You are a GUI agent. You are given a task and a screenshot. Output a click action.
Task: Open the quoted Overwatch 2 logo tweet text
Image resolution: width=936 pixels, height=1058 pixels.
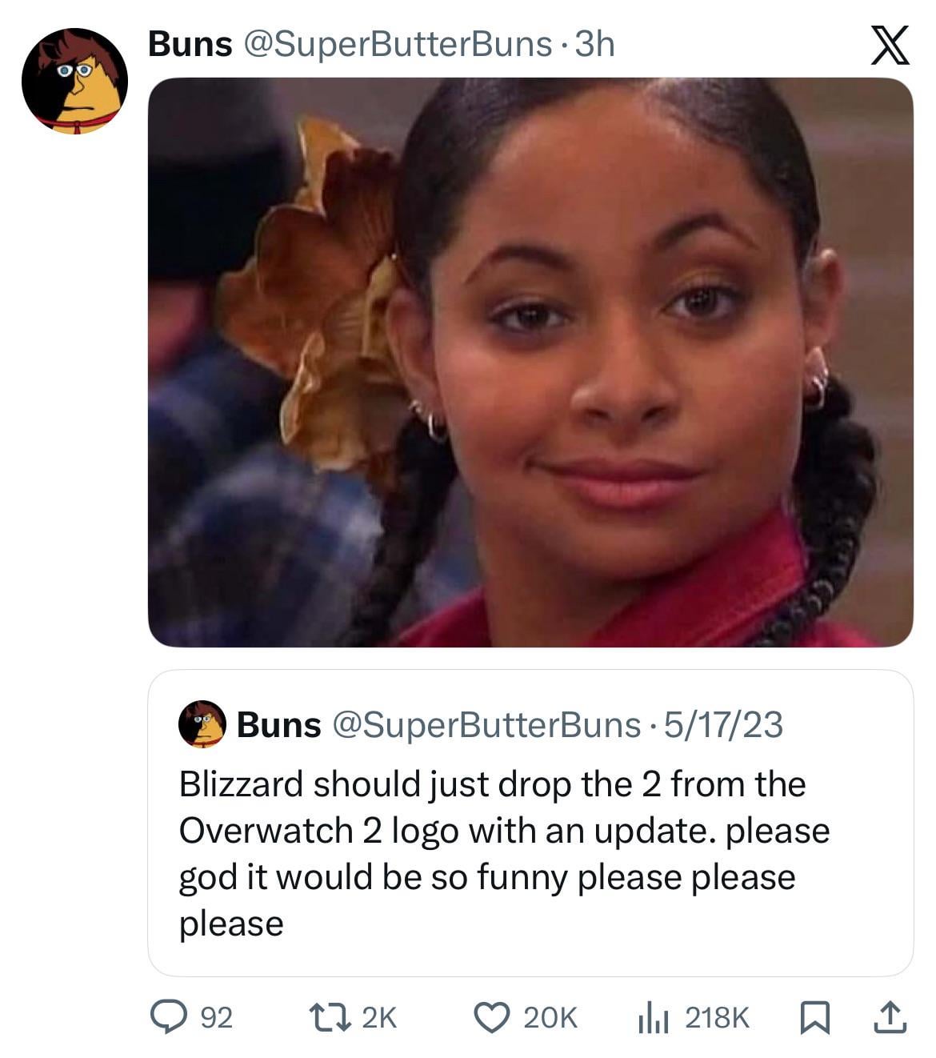(x=504, y=853)
